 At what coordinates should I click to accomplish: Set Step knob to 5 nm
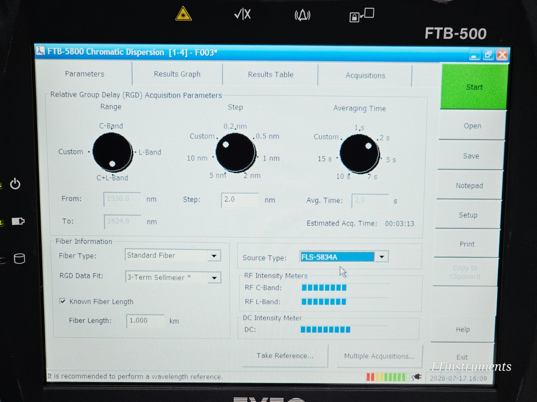tap(218, 175)
